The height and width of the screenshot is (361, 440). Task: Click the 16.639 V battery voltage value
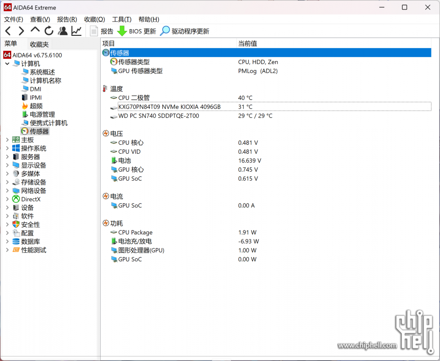(x=249, y=161)
